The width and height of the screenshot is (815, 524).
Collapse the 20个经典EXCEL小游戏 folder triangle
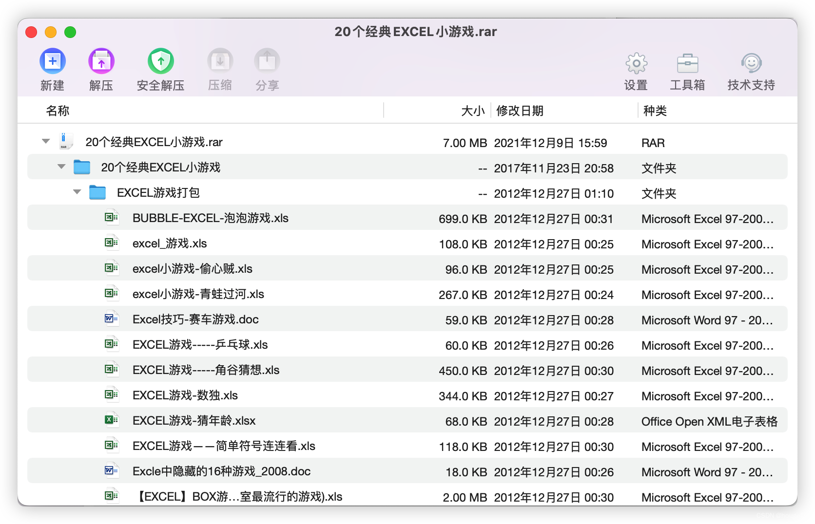61,167
